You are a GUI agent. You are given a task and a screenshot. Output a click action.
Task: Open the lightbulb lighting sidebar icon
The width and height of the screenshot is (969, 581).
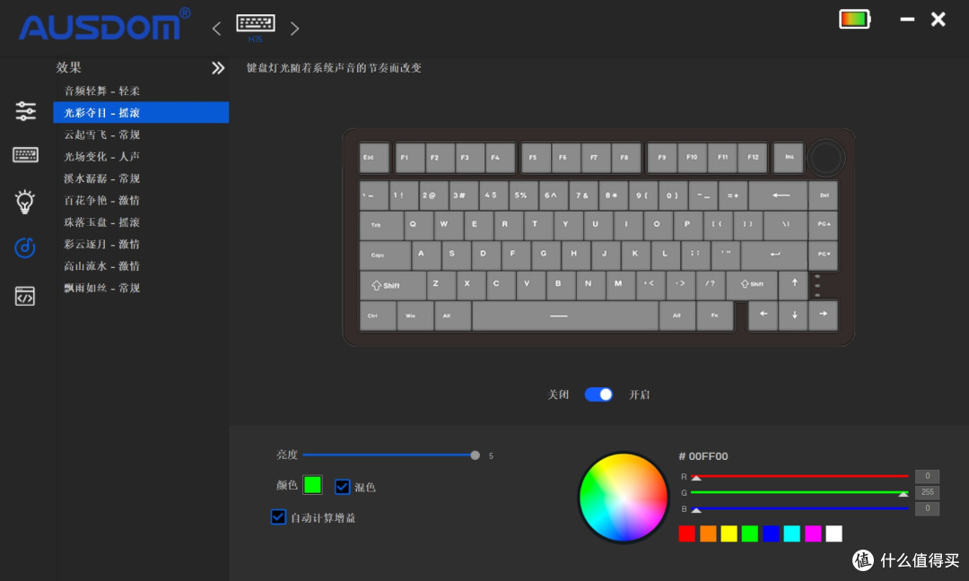pos(25,201)
